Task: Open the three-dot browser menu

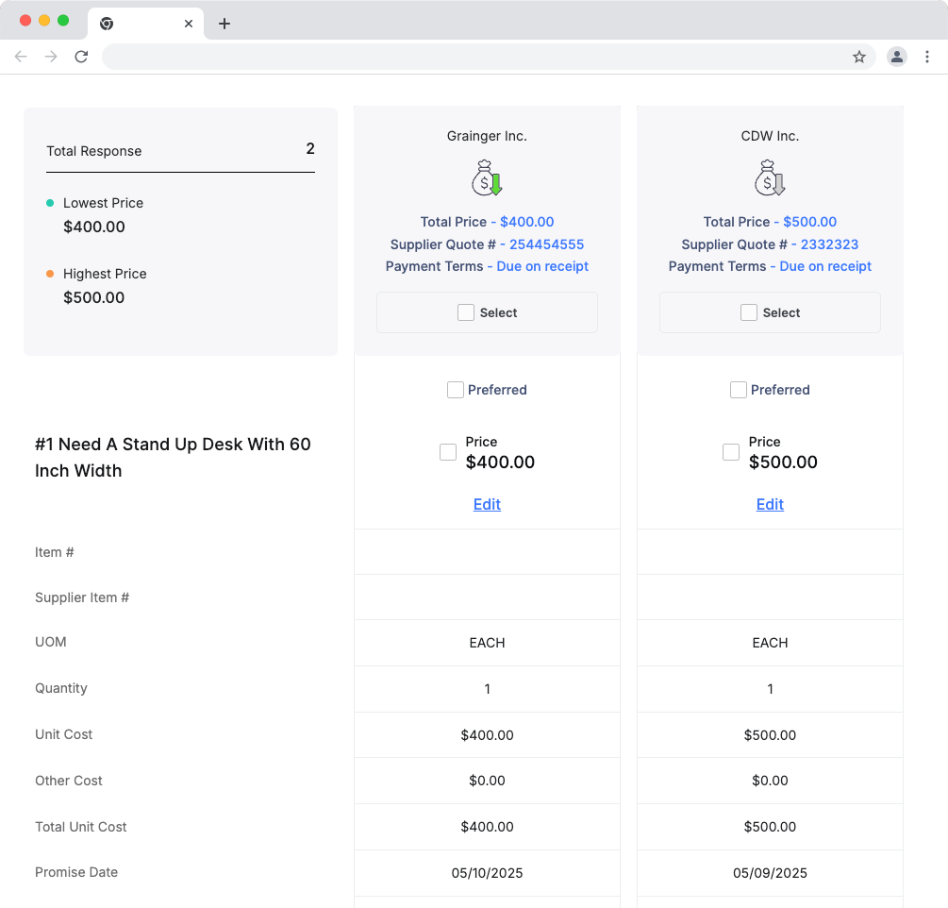Action: click(x=927, y=57)
